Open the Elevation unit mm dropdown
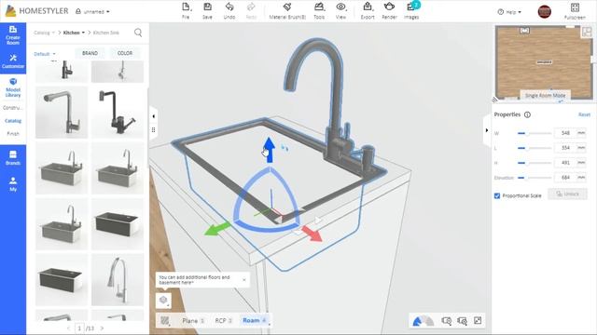597x335 pixels. (581, 178)
